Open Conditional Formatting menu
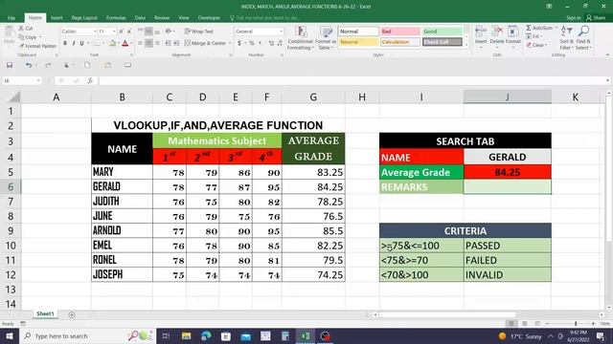The width and height of the screenshot is (613, 344). coord(300,38)
